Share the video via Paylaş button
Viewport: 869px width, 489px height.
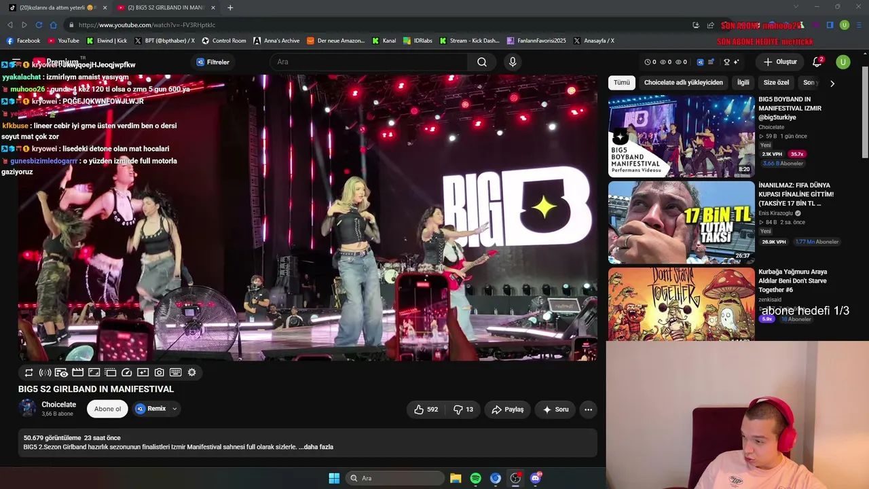pyautogui.click(x=508, y=410)
